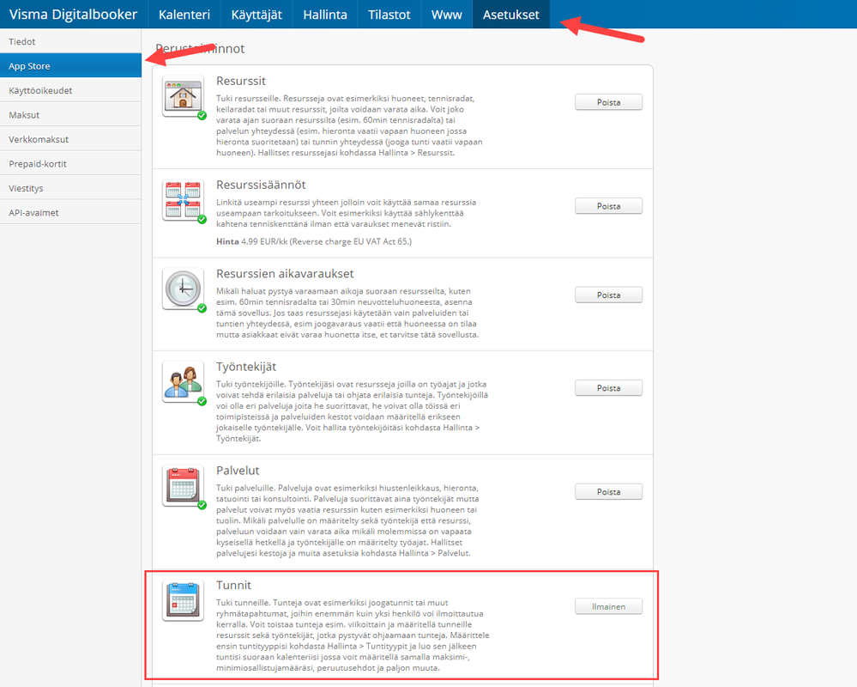Go to the Hallinta tab
857x687 pixels.
point(325,15)
